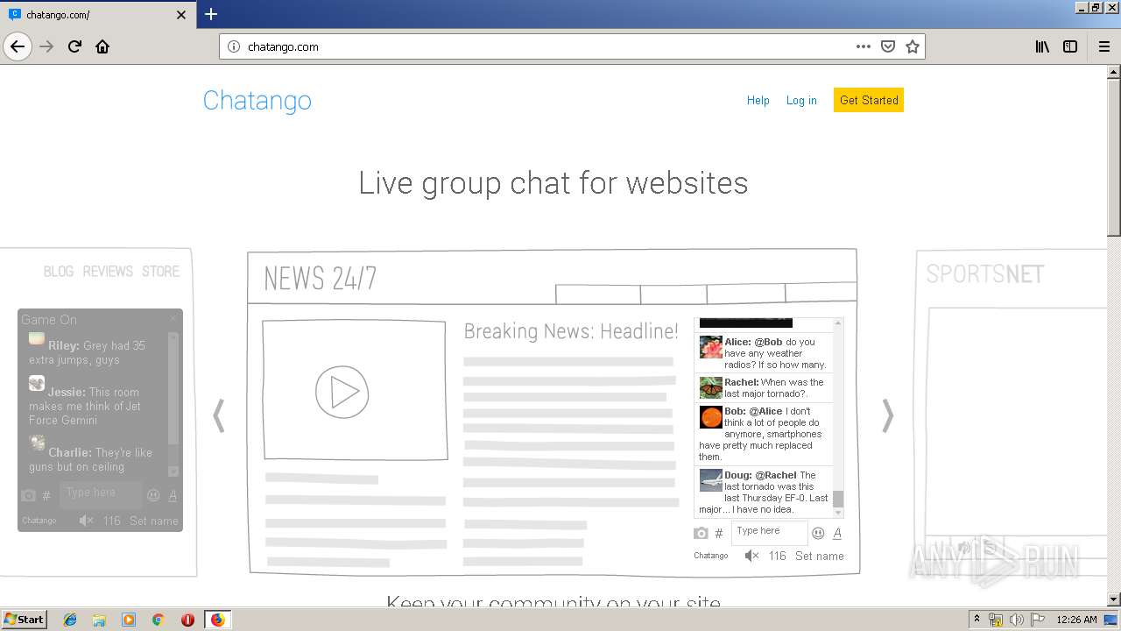Viewport: 1121px width, 631px height.
Task: Launch Internet Explorer from taskbar
Action: tap(70, 620)
